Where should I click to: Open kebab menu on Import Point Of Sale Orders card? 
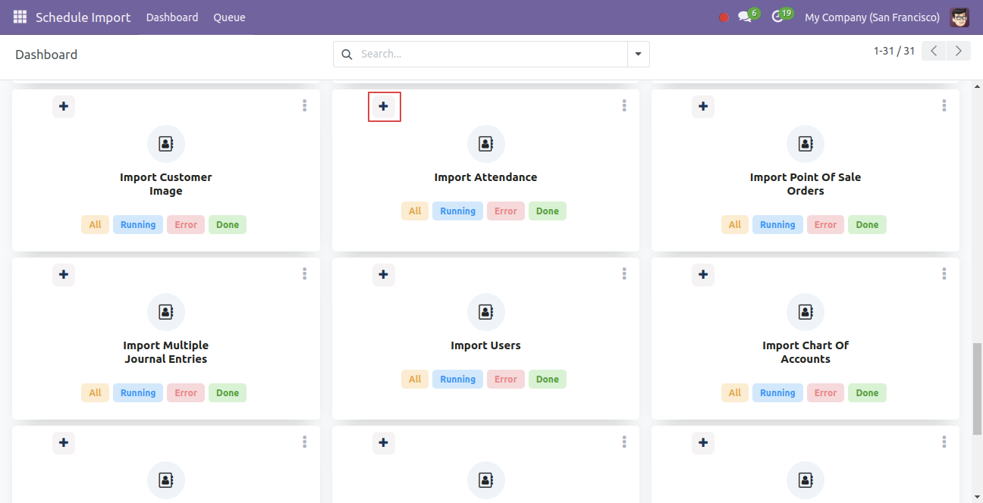tap(944, 106)
